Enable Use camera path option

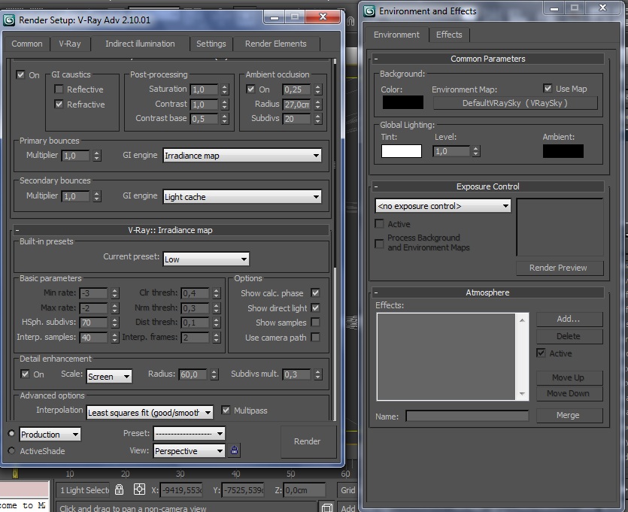pos(315,337)
